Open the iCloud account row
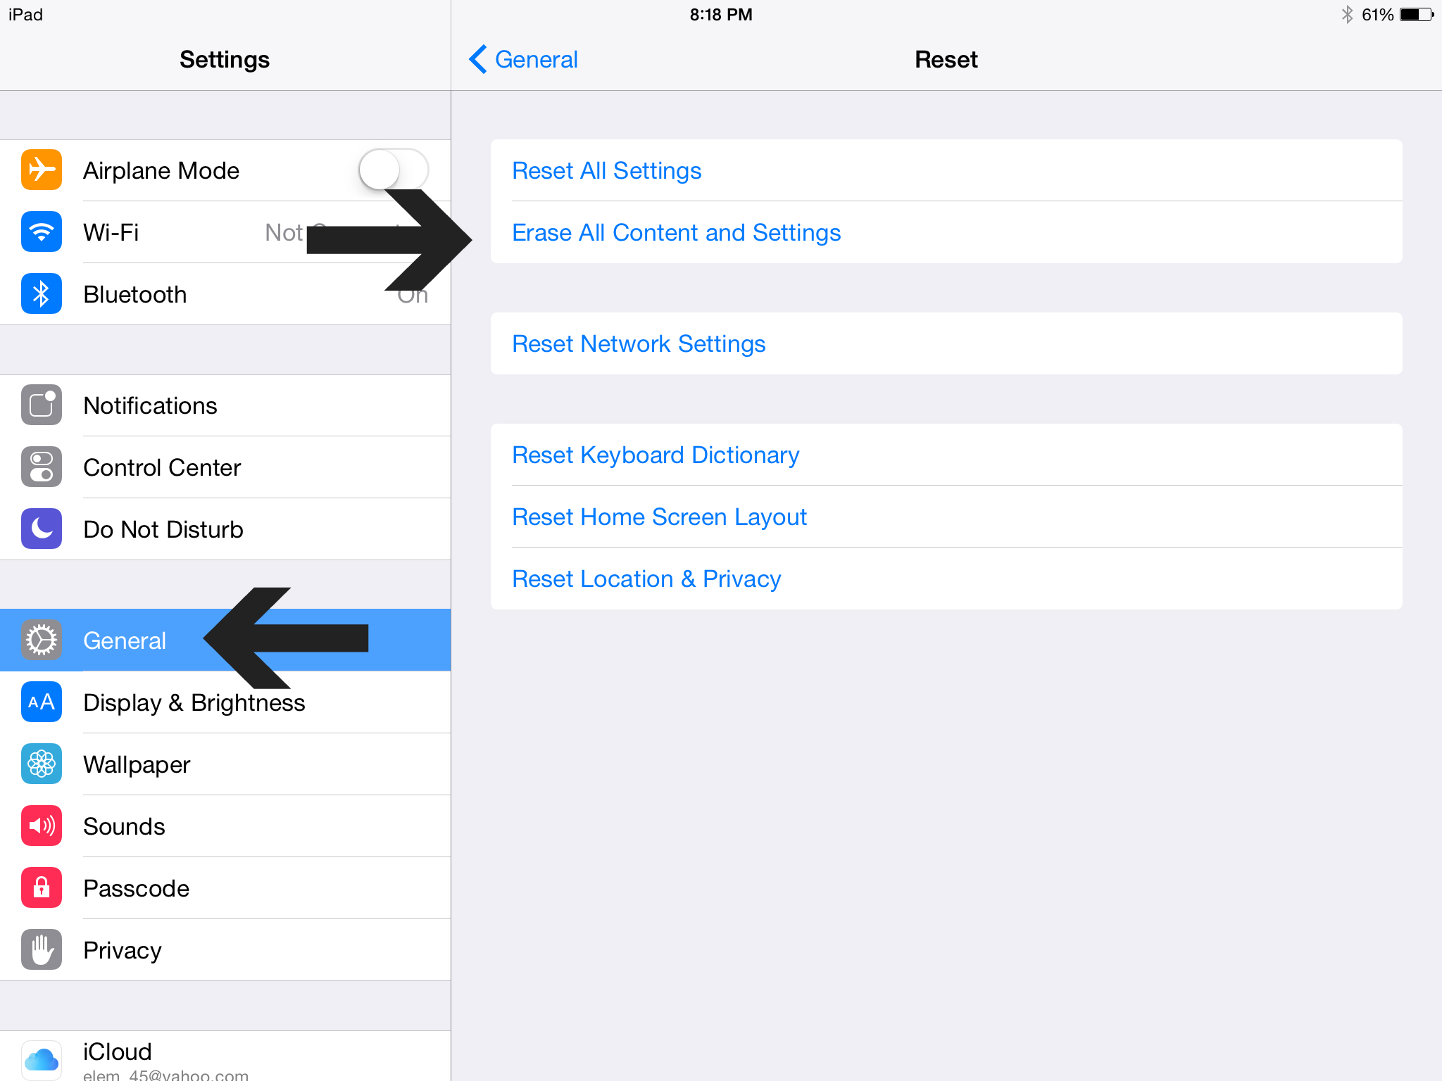This screenshot has width=1442, height=1081. (225, 1056)
